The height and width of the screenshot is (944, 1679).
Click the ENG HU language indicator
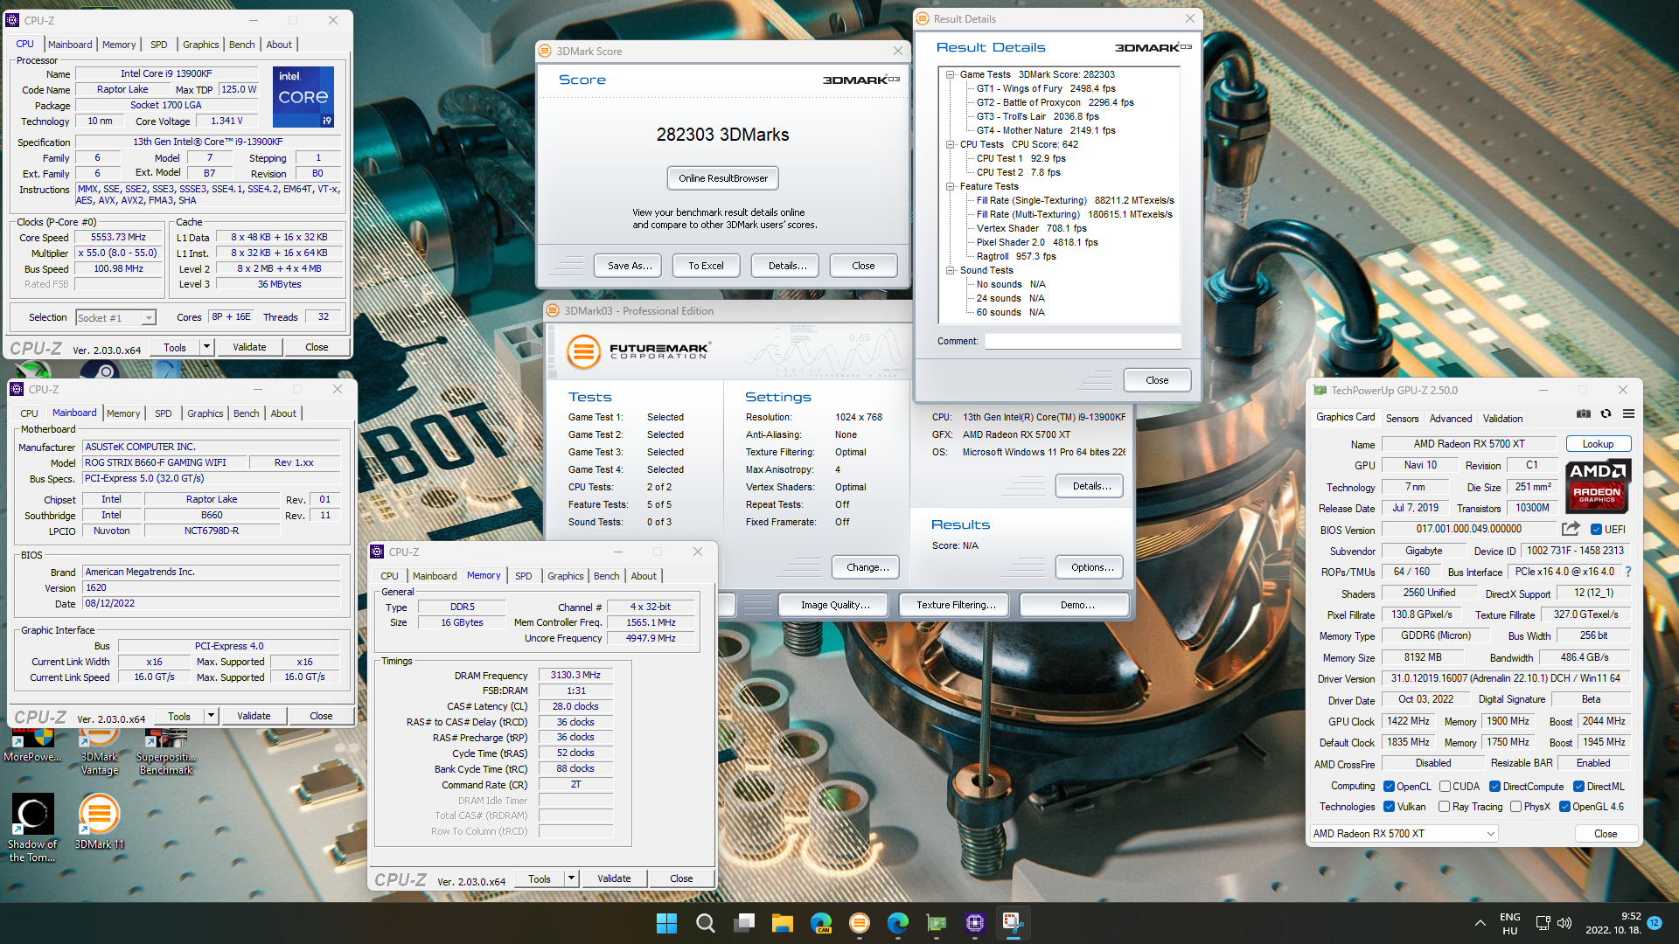1510,923
